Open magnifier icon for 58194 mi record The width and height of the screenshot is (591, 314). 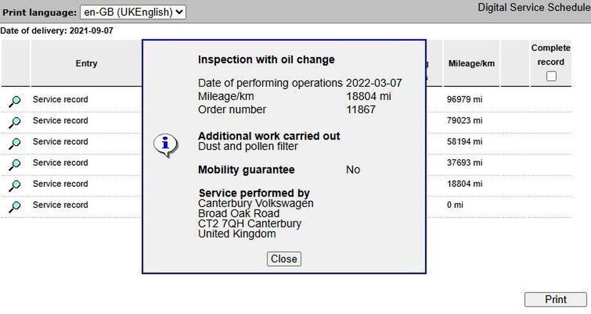tap(15, 143)
